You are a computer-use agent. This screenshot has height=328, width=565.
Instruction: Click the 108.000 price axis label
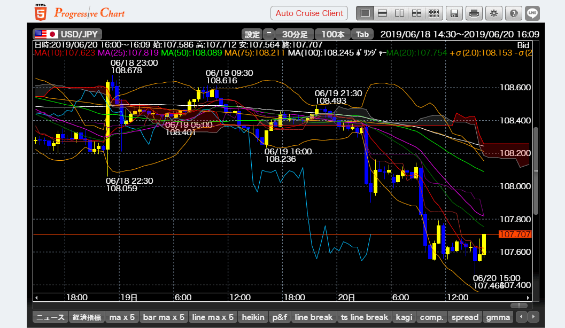(x=515, y=186)
